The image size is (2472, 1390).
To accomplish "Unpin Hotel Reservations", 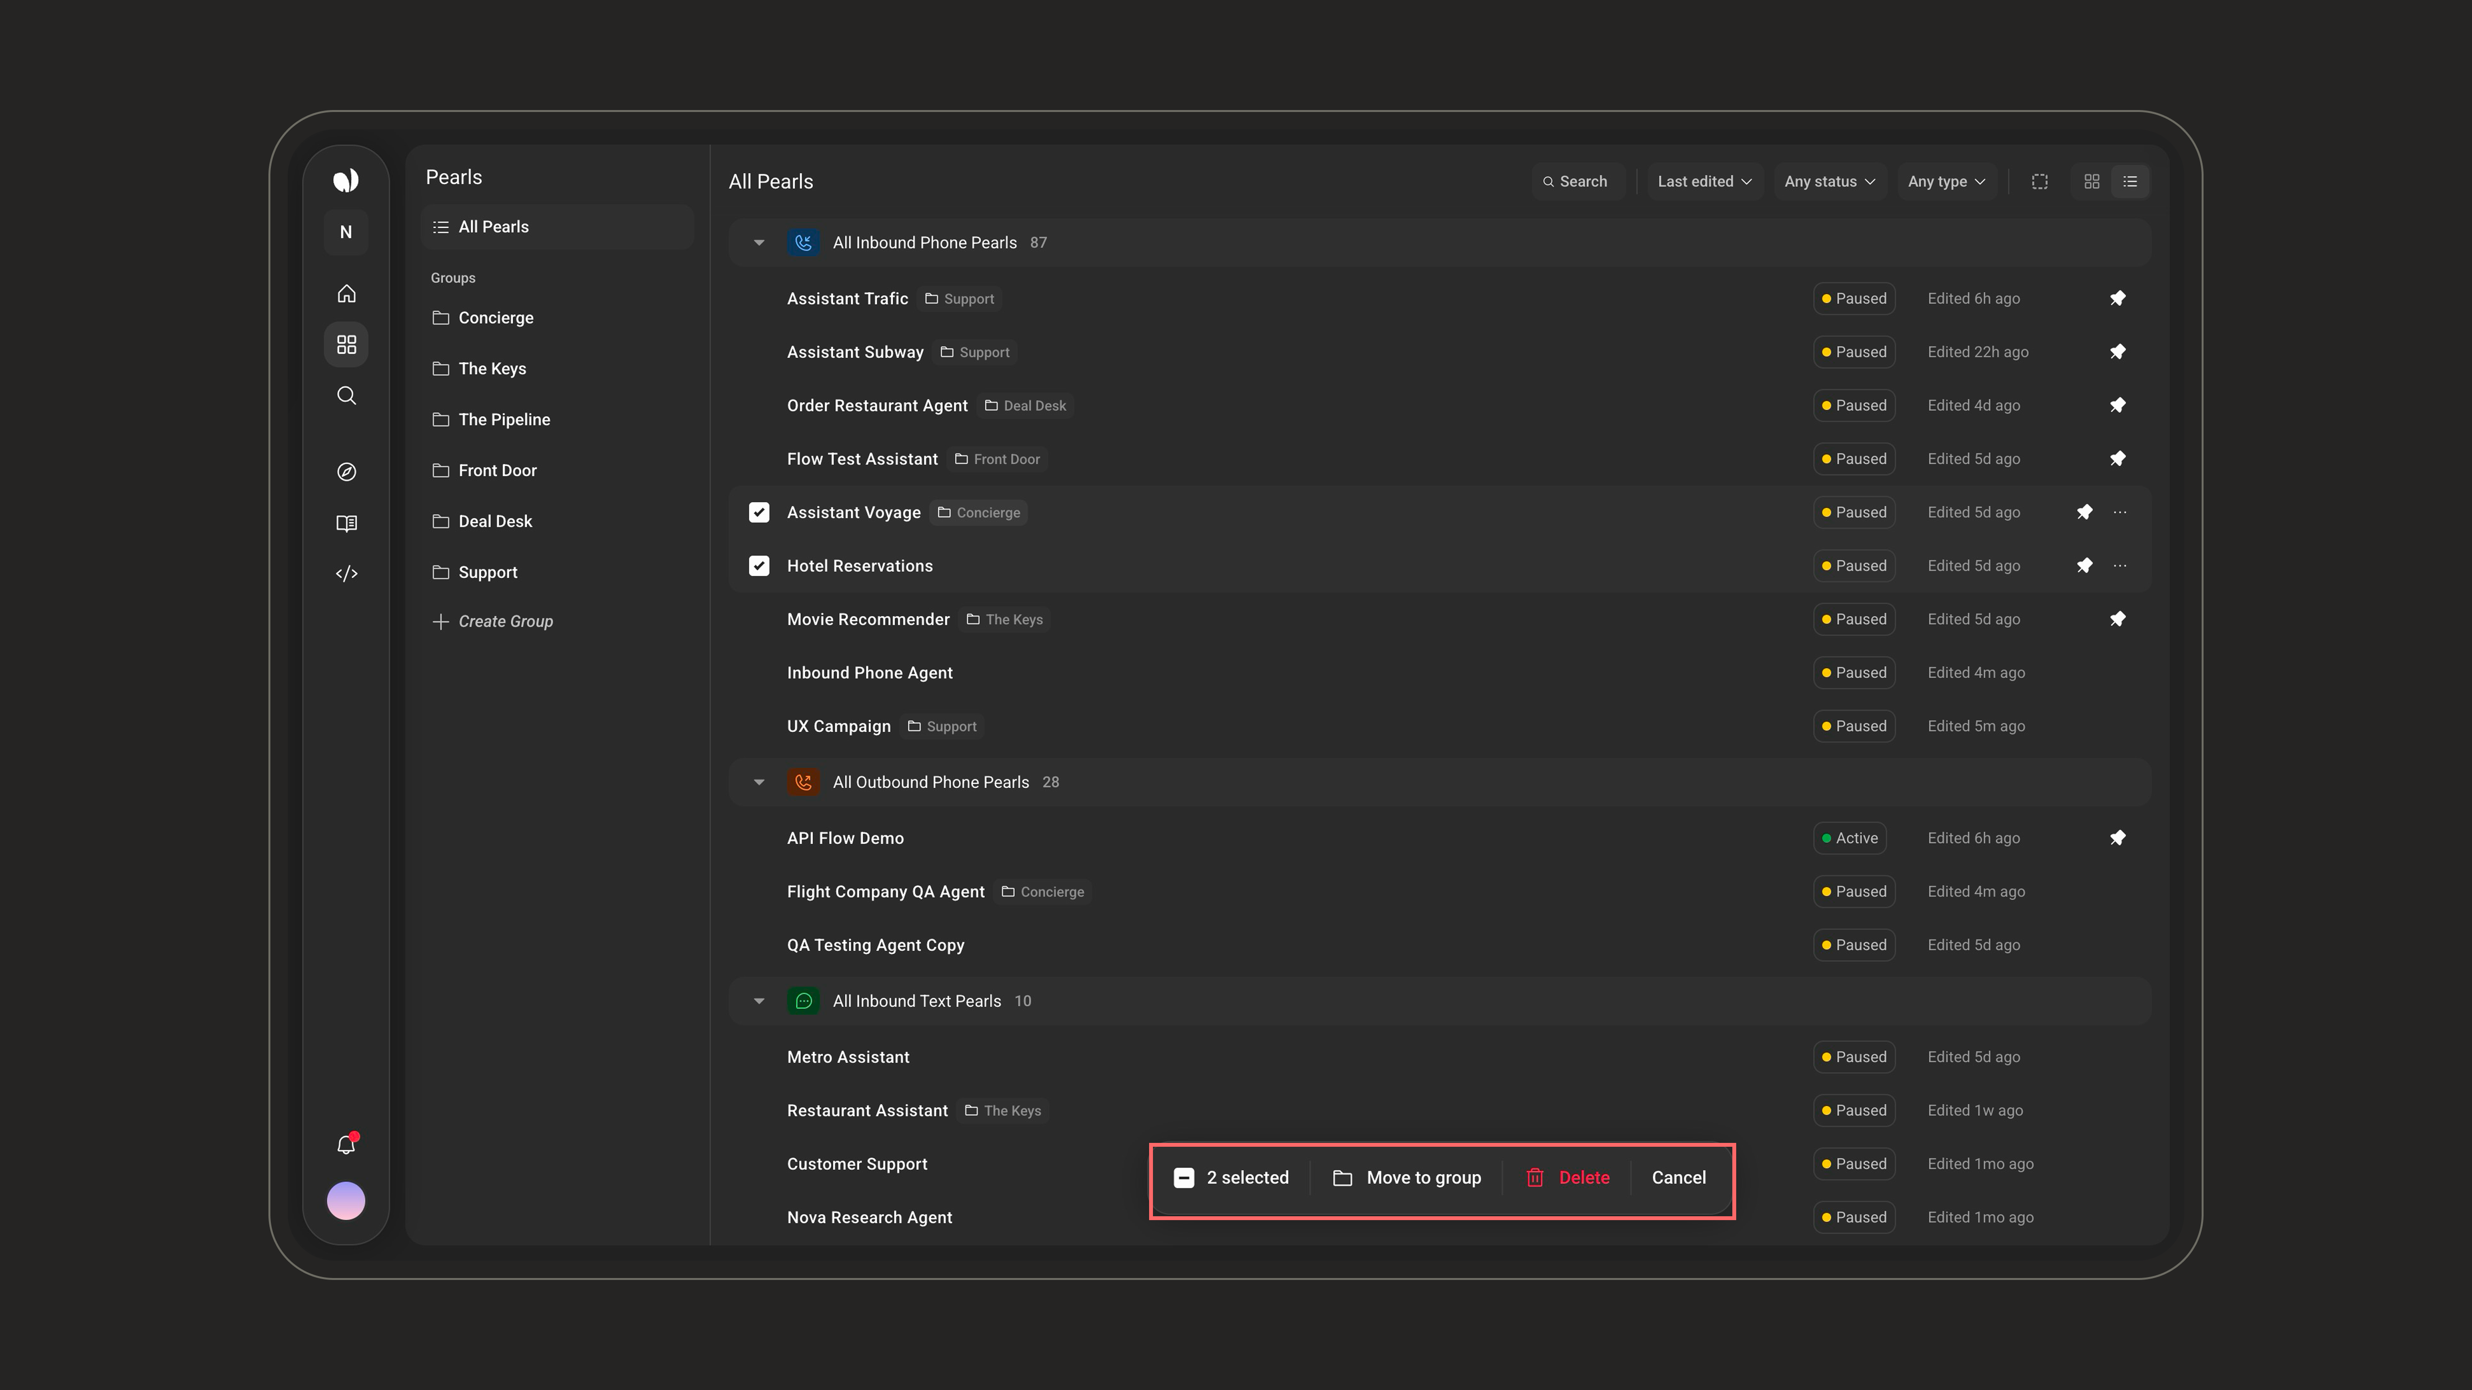I will click(2084, 566).
